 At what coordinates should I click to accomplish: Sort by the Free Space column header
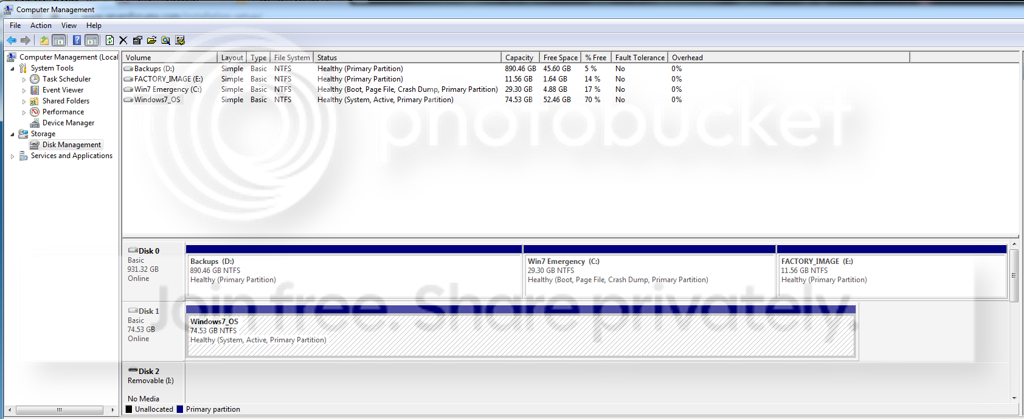561,58
